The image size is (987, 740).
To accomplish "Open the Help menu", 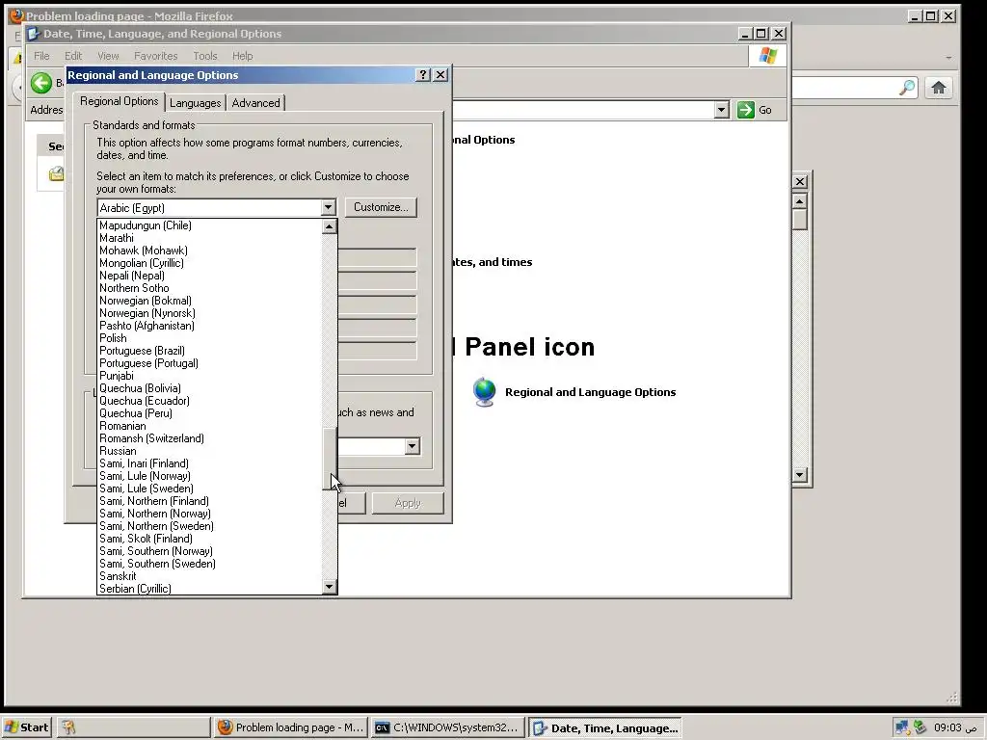I will (242, 56).
